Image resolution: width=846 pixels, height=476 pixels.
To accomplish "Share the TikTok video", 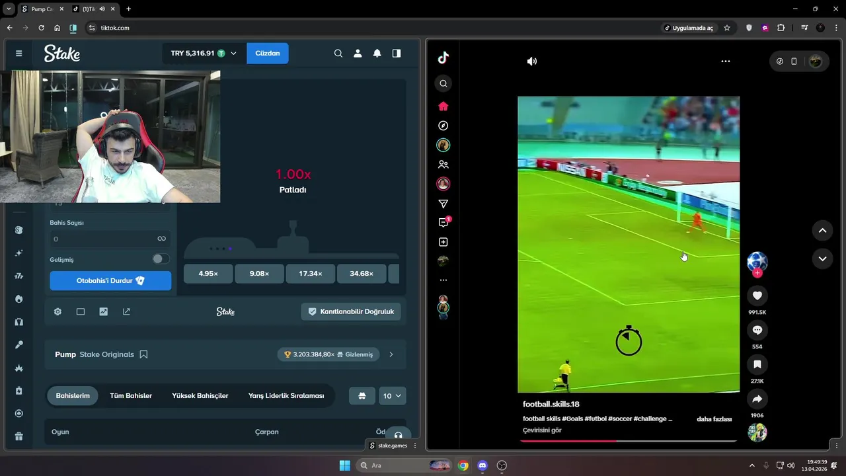I will 757,399.
